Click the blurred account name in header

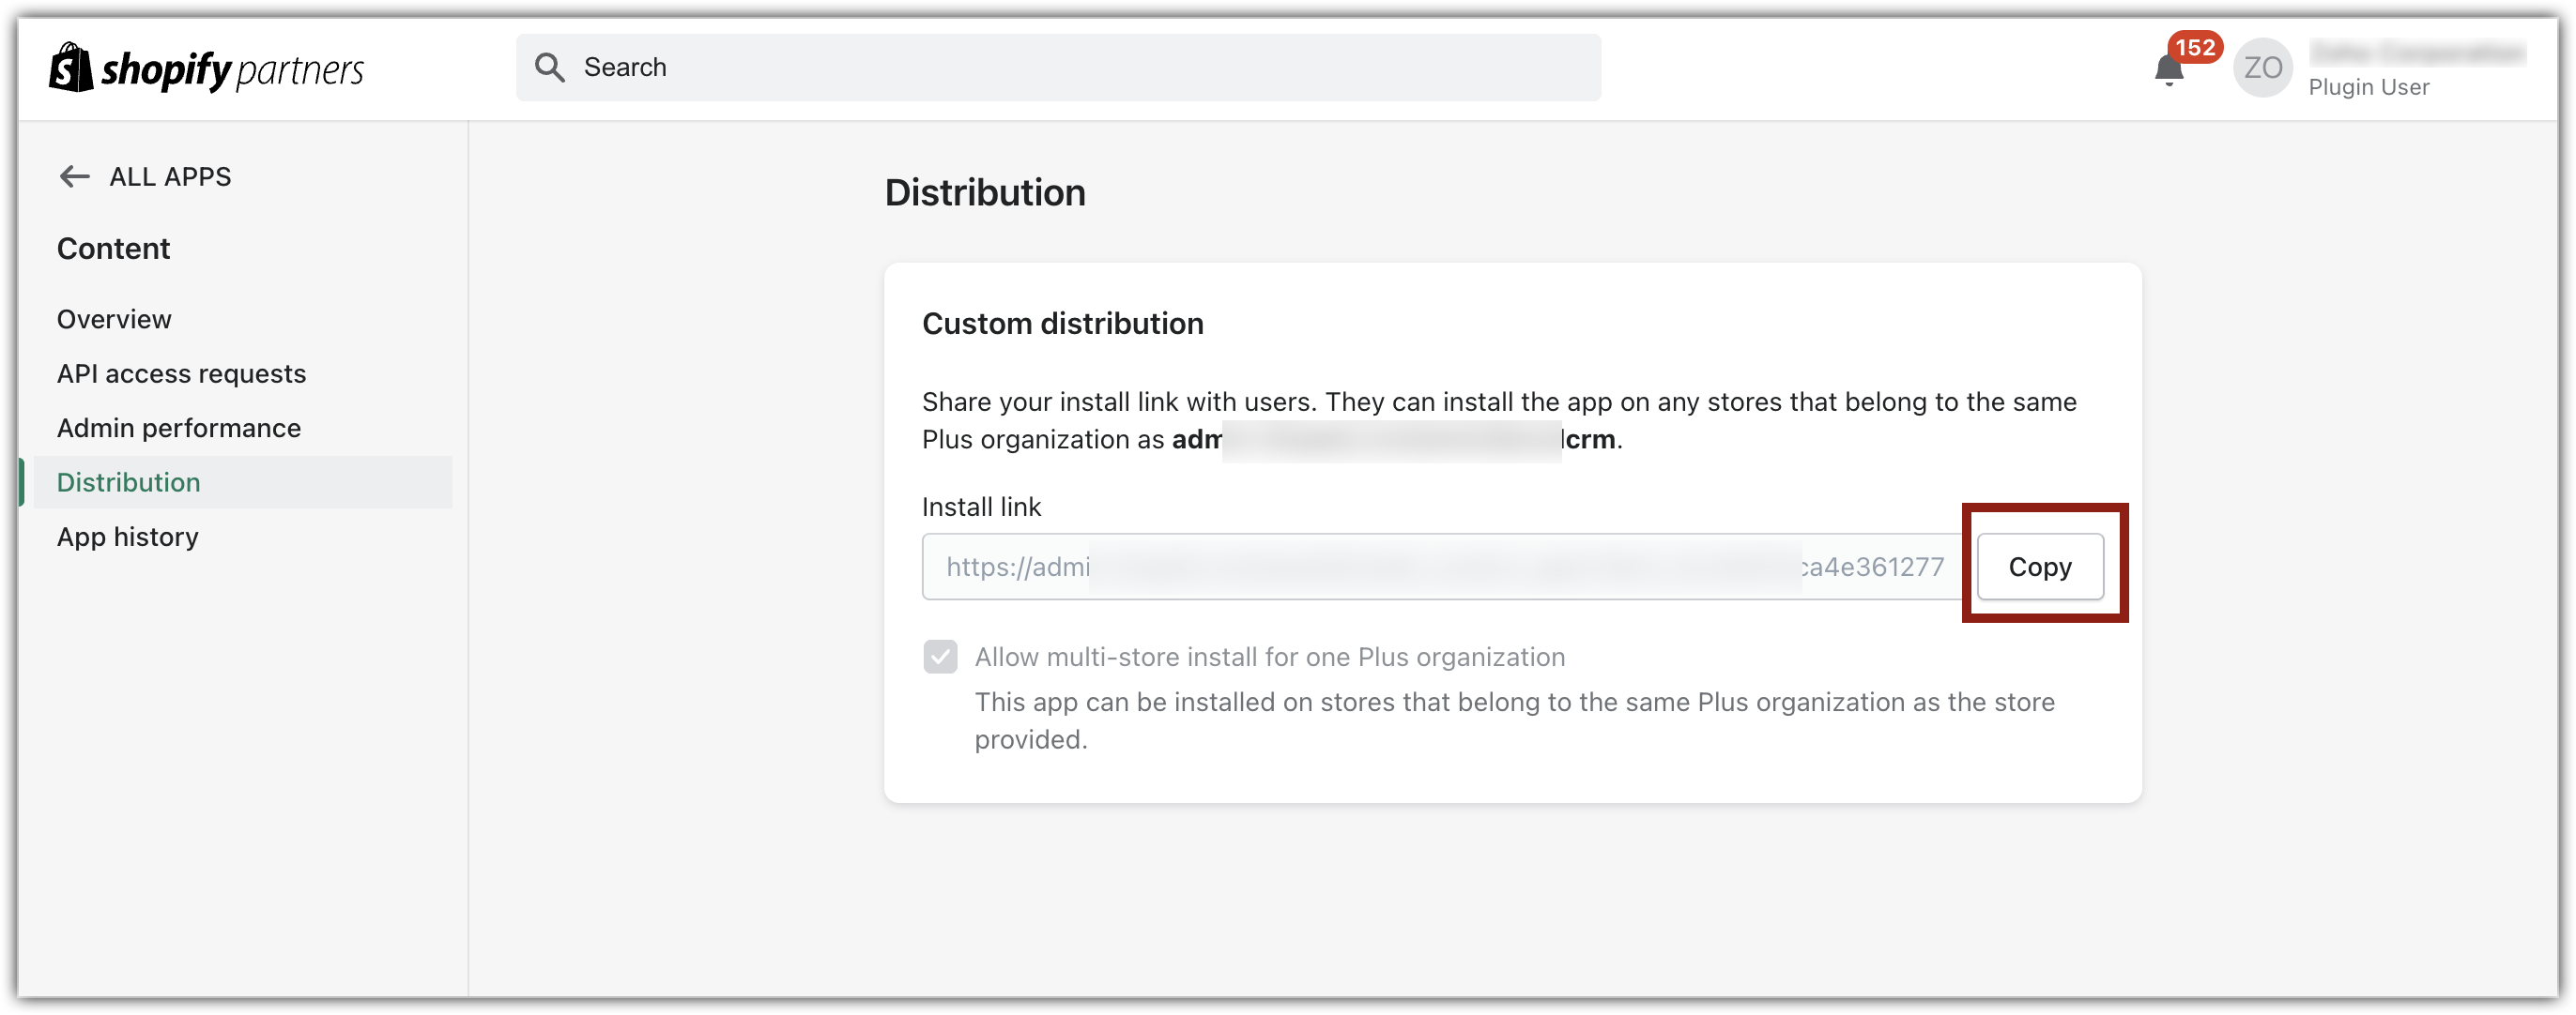pyautogui.click(x=2416, y=52)
